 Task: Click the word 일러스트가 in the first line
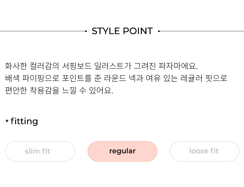pyautogui.click(x=113, y=66)
